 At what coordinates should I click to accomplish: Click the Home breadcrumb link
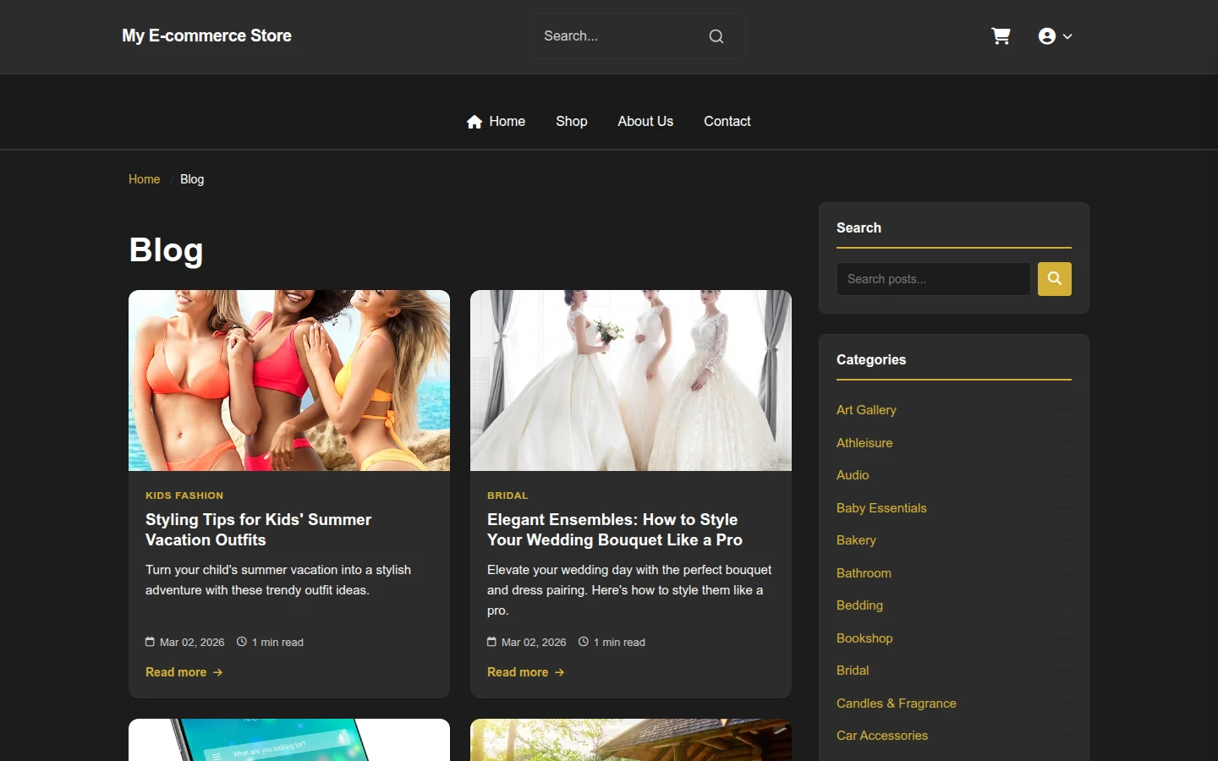click(145, 179)
